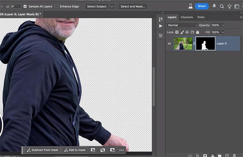Grab the contextual task bar handle

[x=22, y=150]
